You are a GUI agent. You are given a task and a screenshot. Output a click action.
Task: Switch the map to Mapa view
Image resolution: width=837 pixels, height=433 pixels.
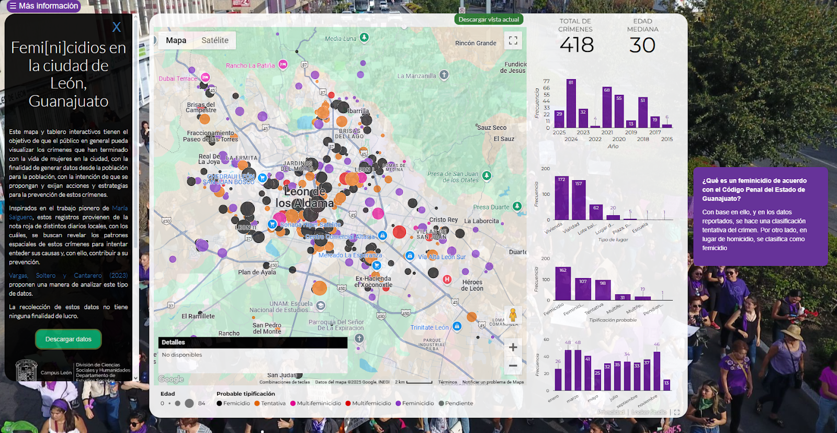click(x=176, y=40)
